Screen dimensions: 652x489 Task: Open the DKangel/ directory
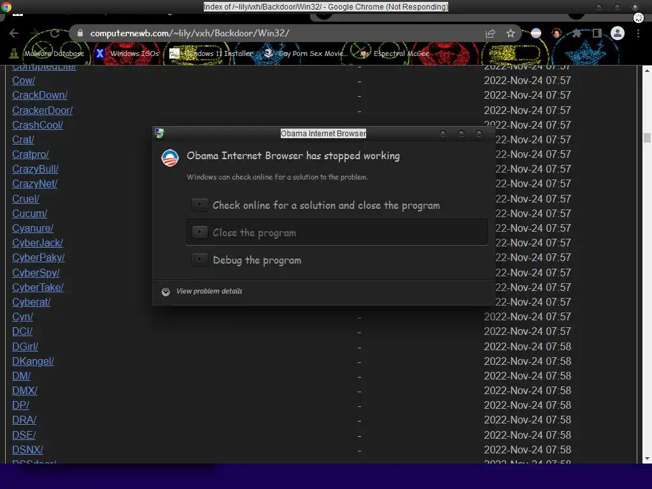click(33, 361)
